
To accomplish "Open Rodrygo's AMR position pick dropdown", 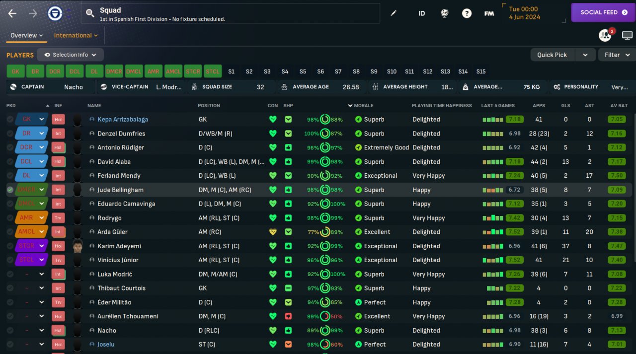I will click(x=42, y=218).
